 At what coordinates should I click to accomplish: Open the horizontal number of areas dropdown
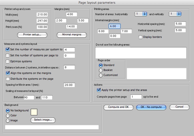[141, 14]
